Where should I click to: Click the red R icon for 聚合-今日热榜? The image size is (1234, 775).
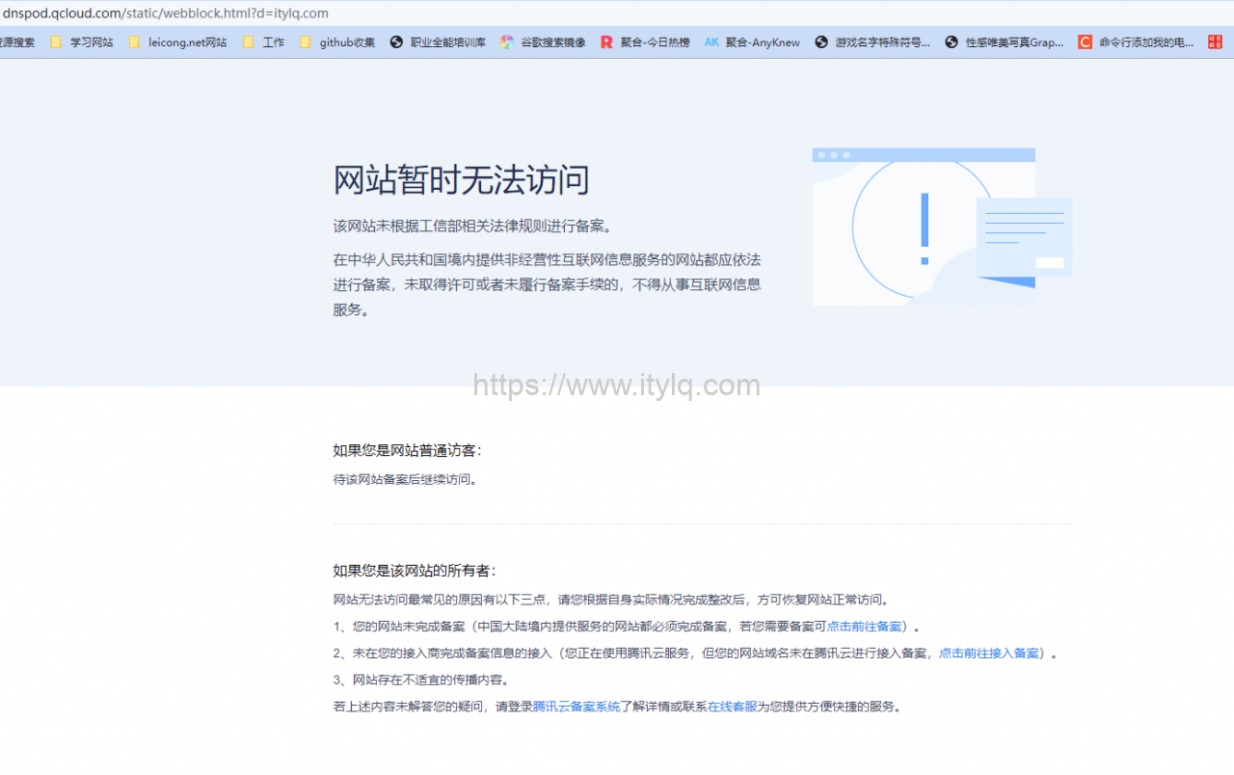point(606,41)
